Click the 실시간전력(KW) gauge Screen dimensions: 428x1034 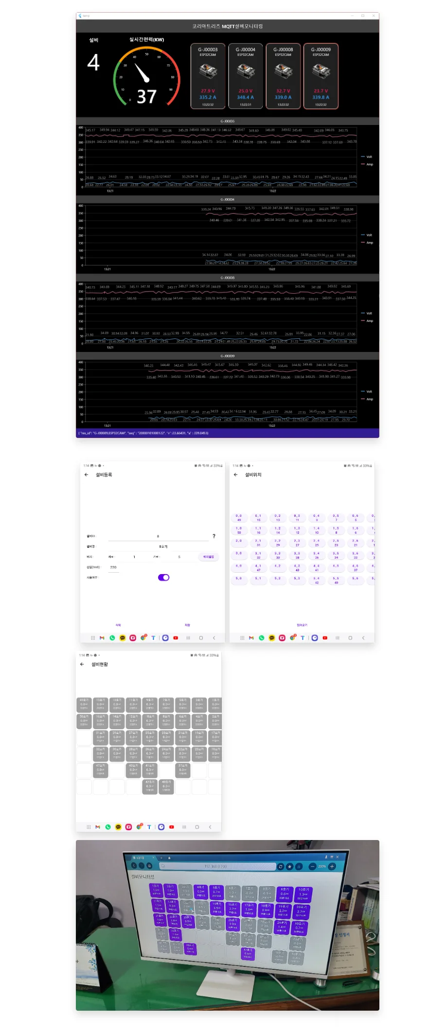point(147,75)
